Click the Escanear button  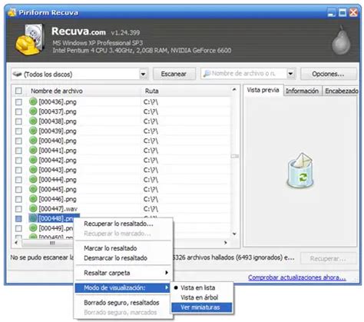(x=174, y=74)
